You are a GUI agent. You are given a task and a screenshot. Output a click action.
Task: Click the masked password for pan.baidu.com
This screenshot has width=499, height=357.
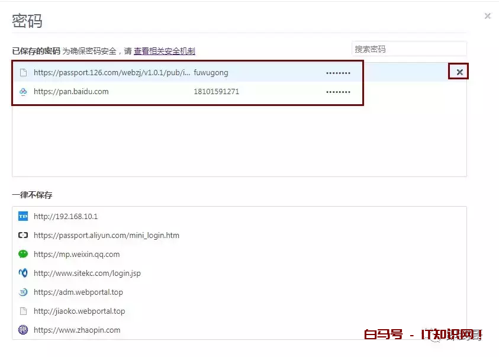coord(338,92)
